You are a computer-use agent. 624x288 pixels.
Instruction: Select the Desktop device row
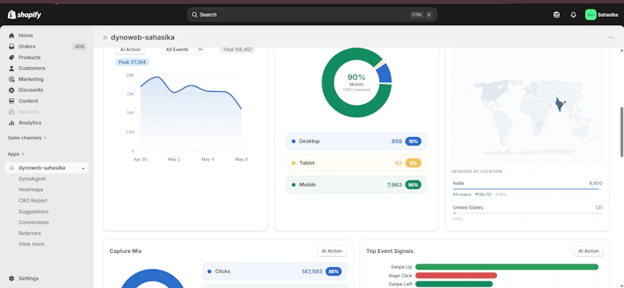click(x=356, y=142)
